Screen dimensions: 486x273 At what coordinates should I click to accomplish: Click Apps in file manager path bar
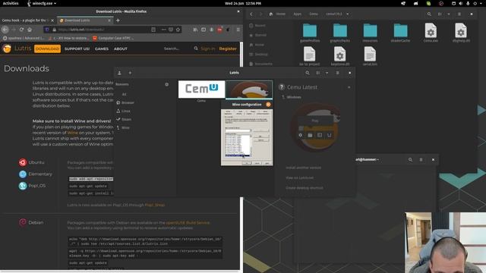point(297,14)
